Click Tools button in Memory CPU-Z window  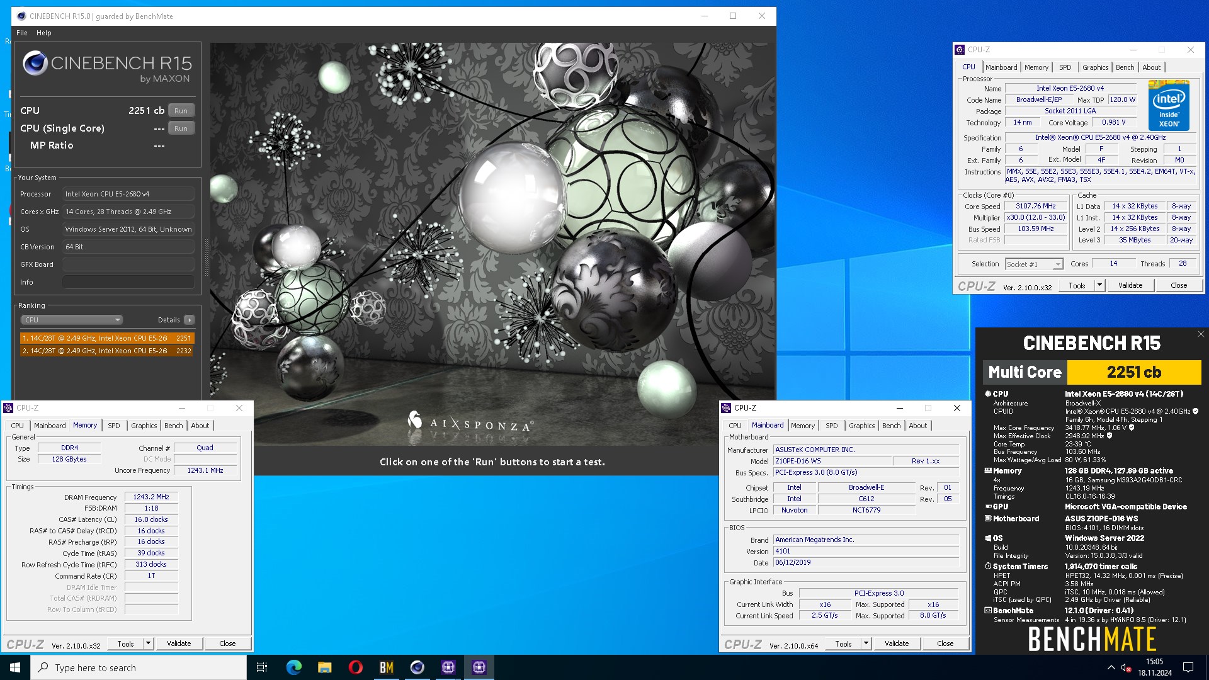click(x=125, y=643)
